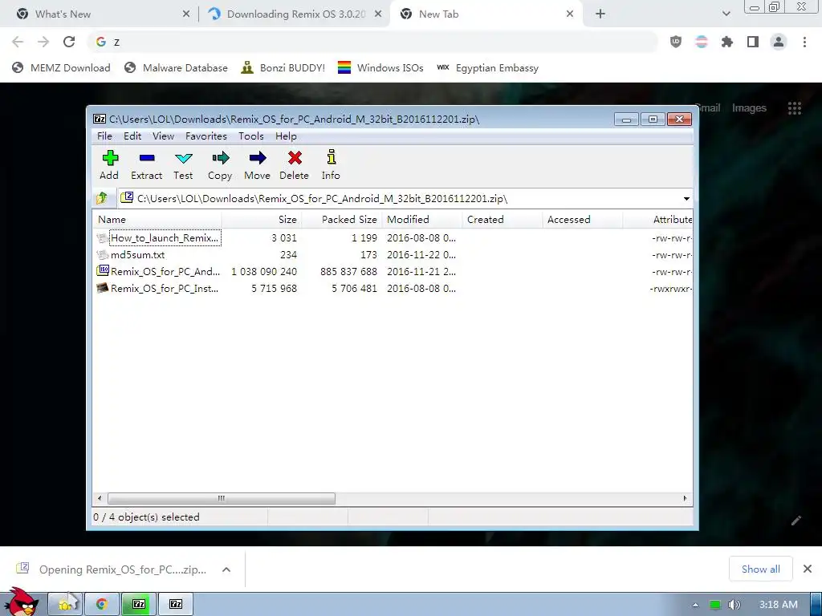Image resolution: width=822 pixels, height=616 pixels.
Task: Sort by the Name column header
Action: pos(157,220)
